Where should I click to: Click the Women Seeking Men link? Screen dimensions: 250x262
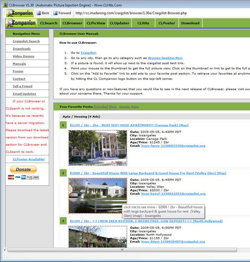pyautogui.click(x=165, y=58)
